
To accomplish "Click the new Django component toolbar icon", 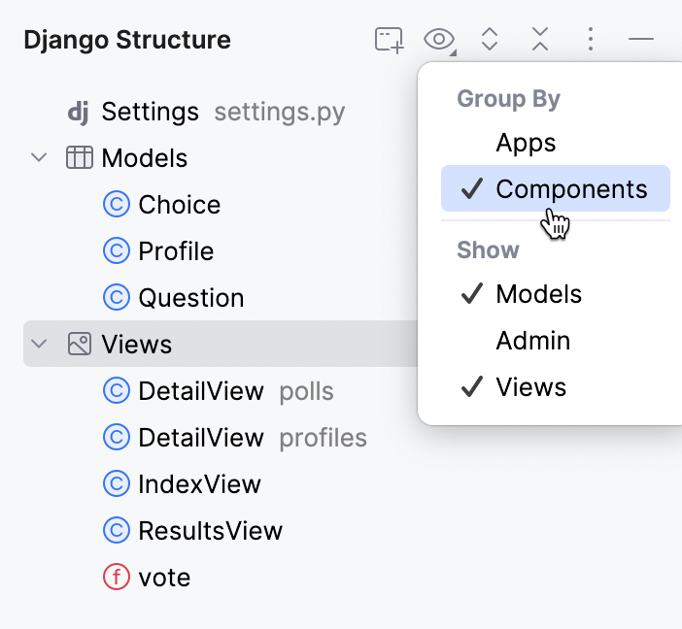I will click(x=389, y=40).
